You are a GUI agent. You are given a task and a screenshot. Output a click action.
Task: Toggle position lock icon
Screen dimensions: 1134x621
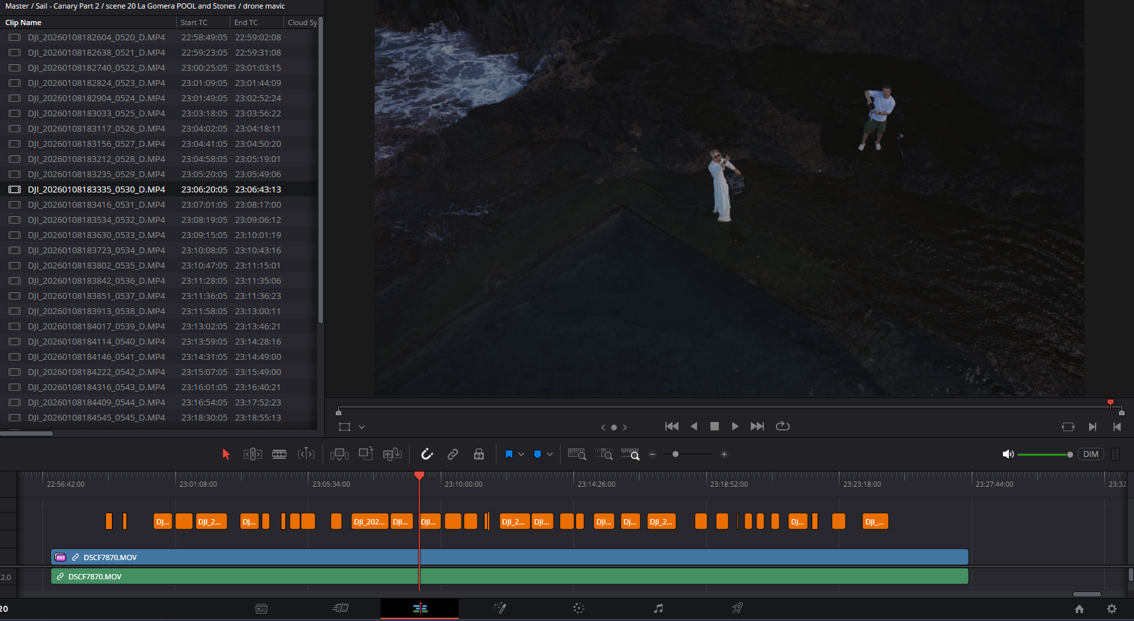(479, 454)
